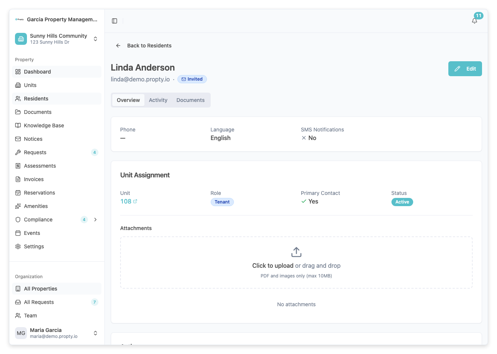Click the Documents folder icon
Screen dimensions: 497x354
[18, 112]
